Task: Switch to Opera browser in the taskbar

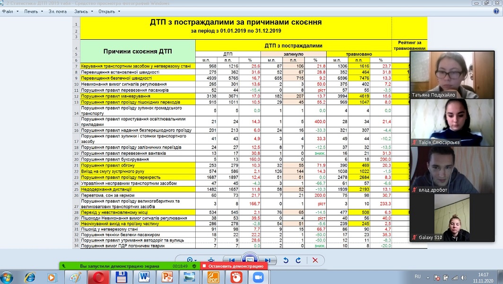Action: [98, 277]
